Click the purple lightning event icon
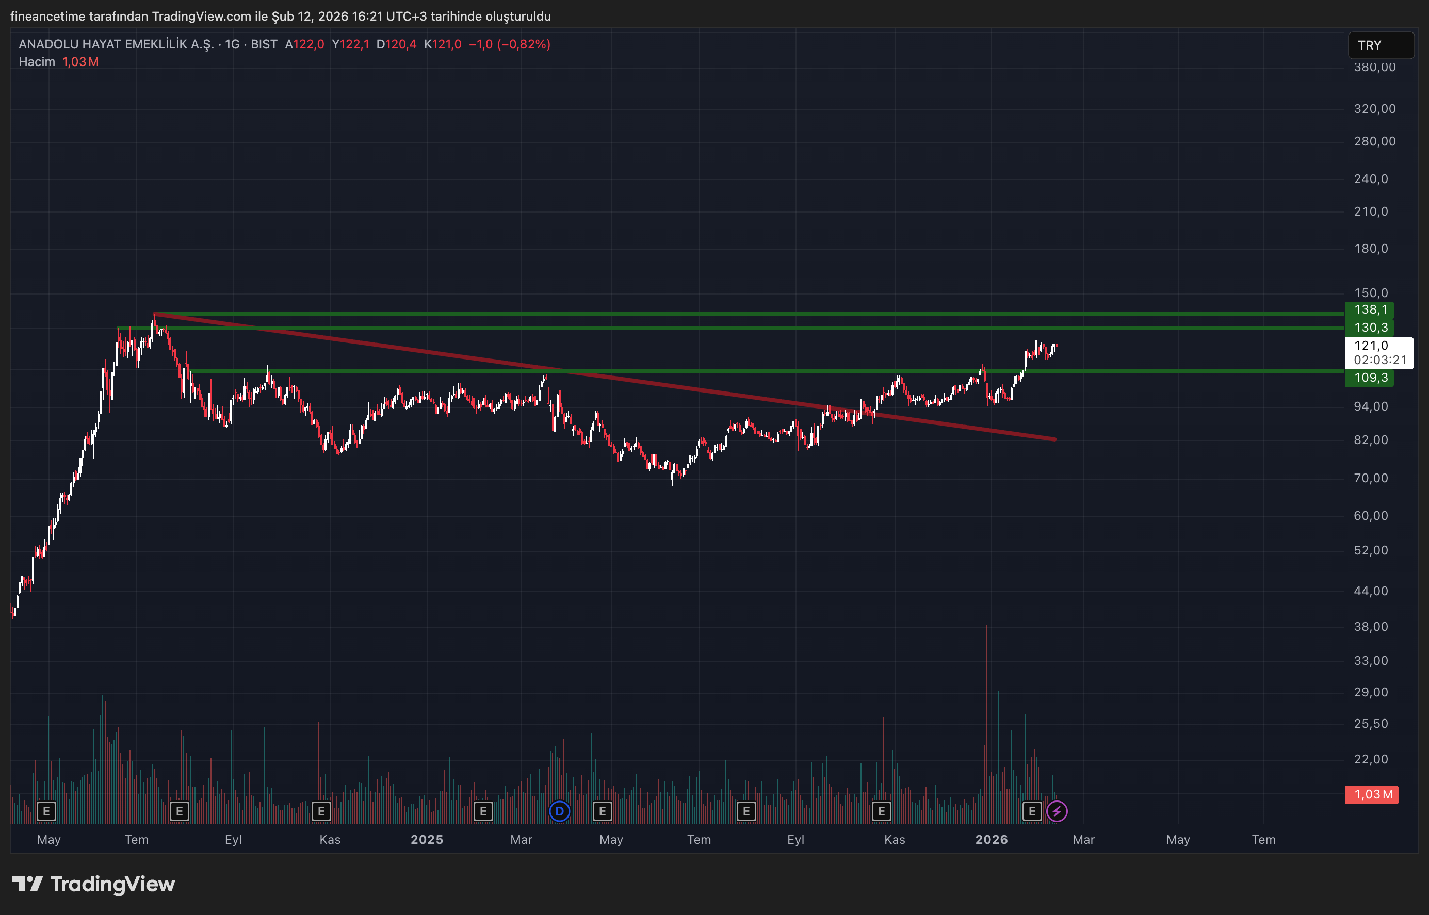The width and height of the screenshot is (1429, 915). click(1057, 811)
